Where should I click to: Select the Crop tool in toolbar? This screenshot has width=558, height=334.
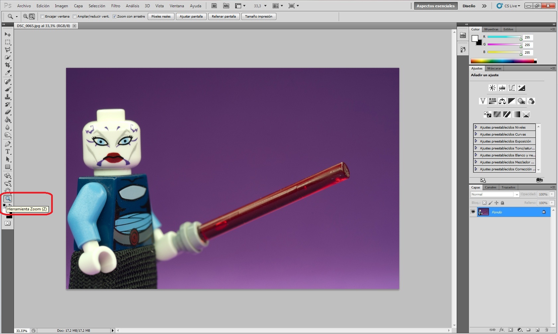coord(8,65)
